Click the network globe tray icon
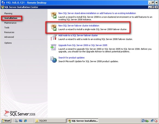 coord(143,121)
